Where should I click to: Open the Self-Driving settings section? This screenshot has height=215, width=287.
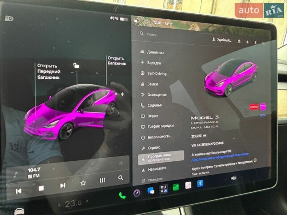[x=153, y=73]
